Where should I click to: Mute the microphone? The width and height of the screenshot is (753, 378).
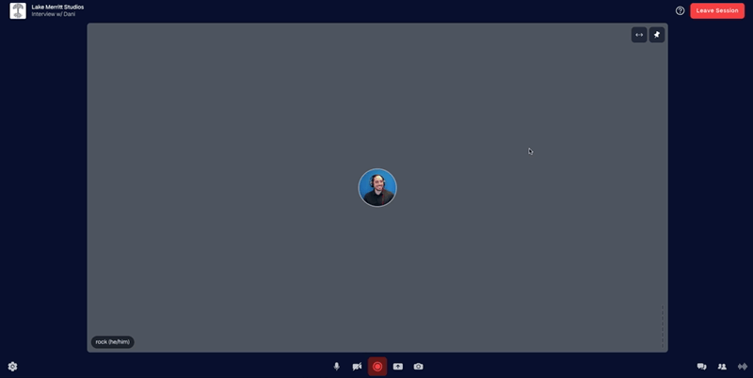click(337, 367)
